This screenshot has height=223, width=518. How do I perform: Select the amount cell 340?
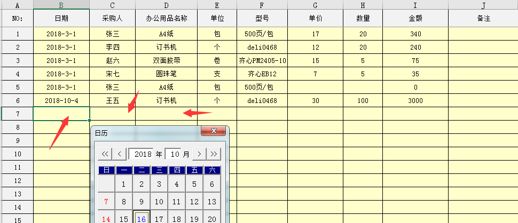pos(415,34)
